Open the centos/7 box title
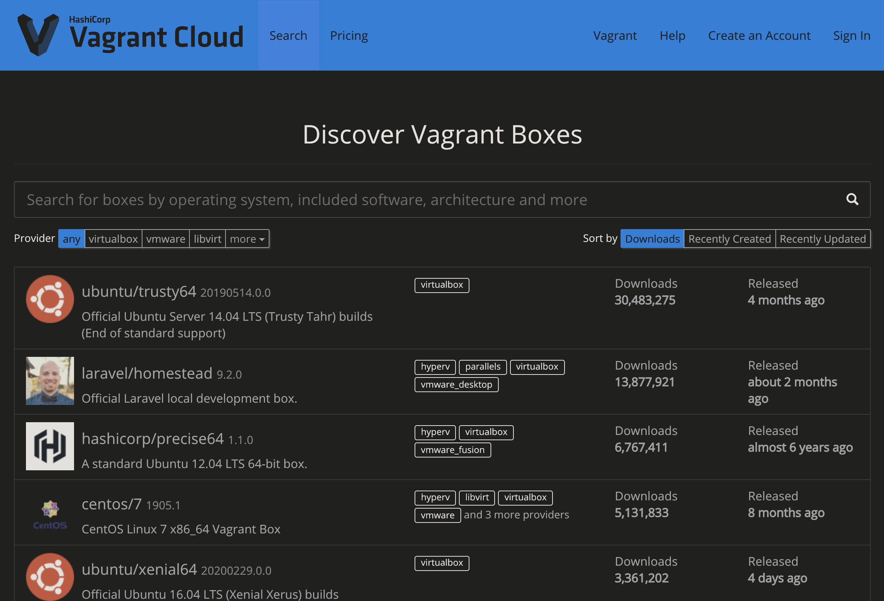 (x=112, y=504)
